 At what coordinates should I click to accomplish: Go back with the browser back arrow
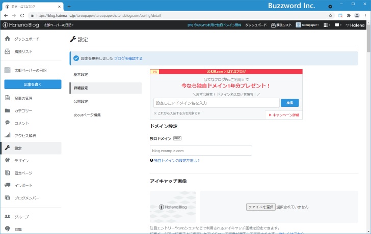pyautogui.click(x=6, y=16)
